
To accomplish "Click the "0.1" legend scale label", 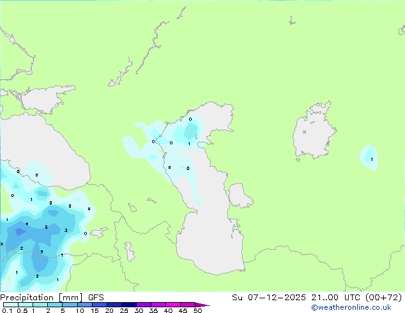I will click(x=7, y=310).
